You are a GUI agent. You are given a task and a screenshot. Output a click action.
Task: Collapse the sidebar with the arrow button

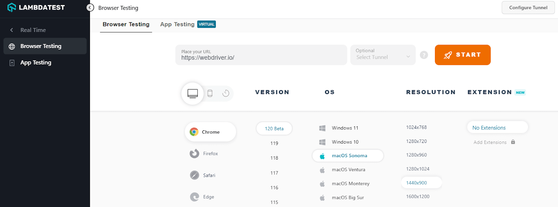coord(90,7)
